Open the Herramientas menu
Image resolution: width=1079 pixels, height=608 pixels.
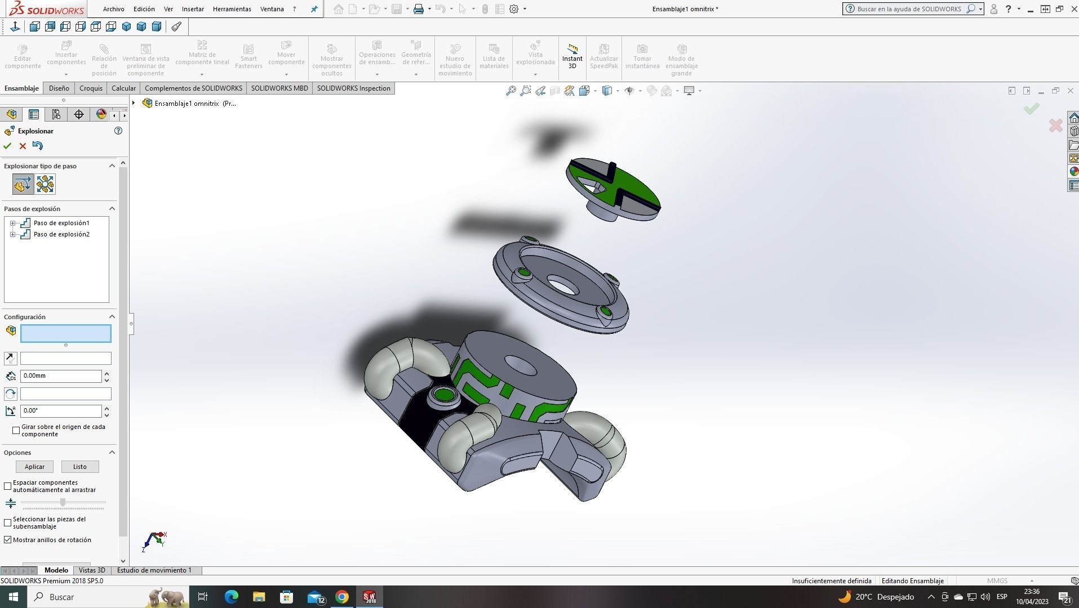(x=232, y=9)
